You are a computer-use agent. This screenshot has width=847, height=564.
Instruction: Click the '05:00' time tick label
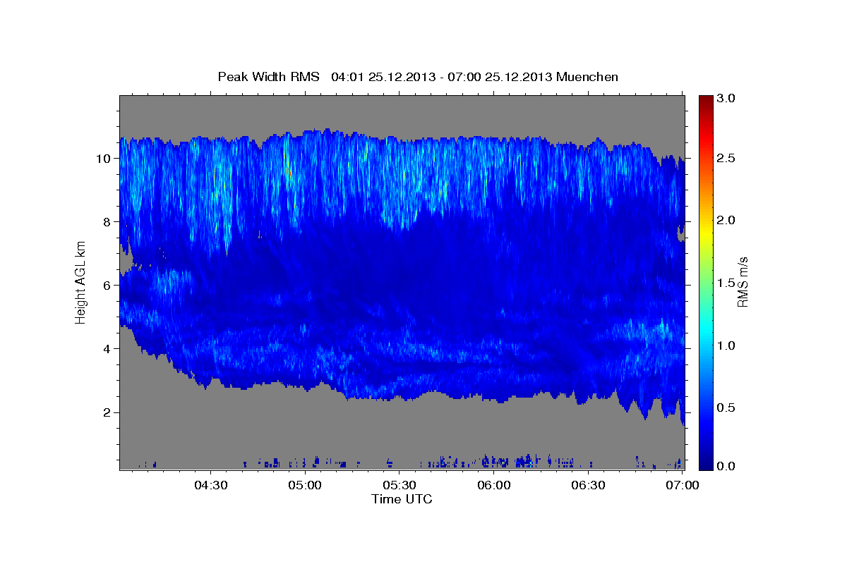click(x=306, y=485)
